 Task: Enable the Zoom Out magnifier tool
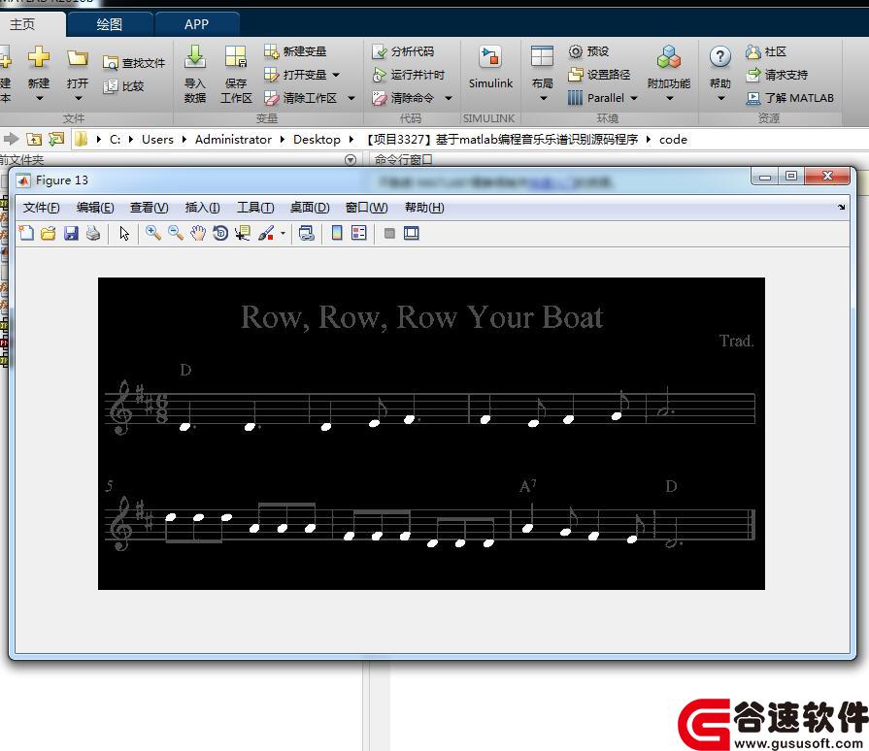tap(176, 233)
